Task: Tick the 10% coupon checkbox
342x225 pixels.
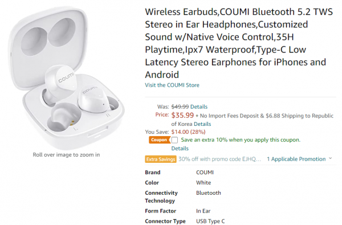Action: [174, 140]
